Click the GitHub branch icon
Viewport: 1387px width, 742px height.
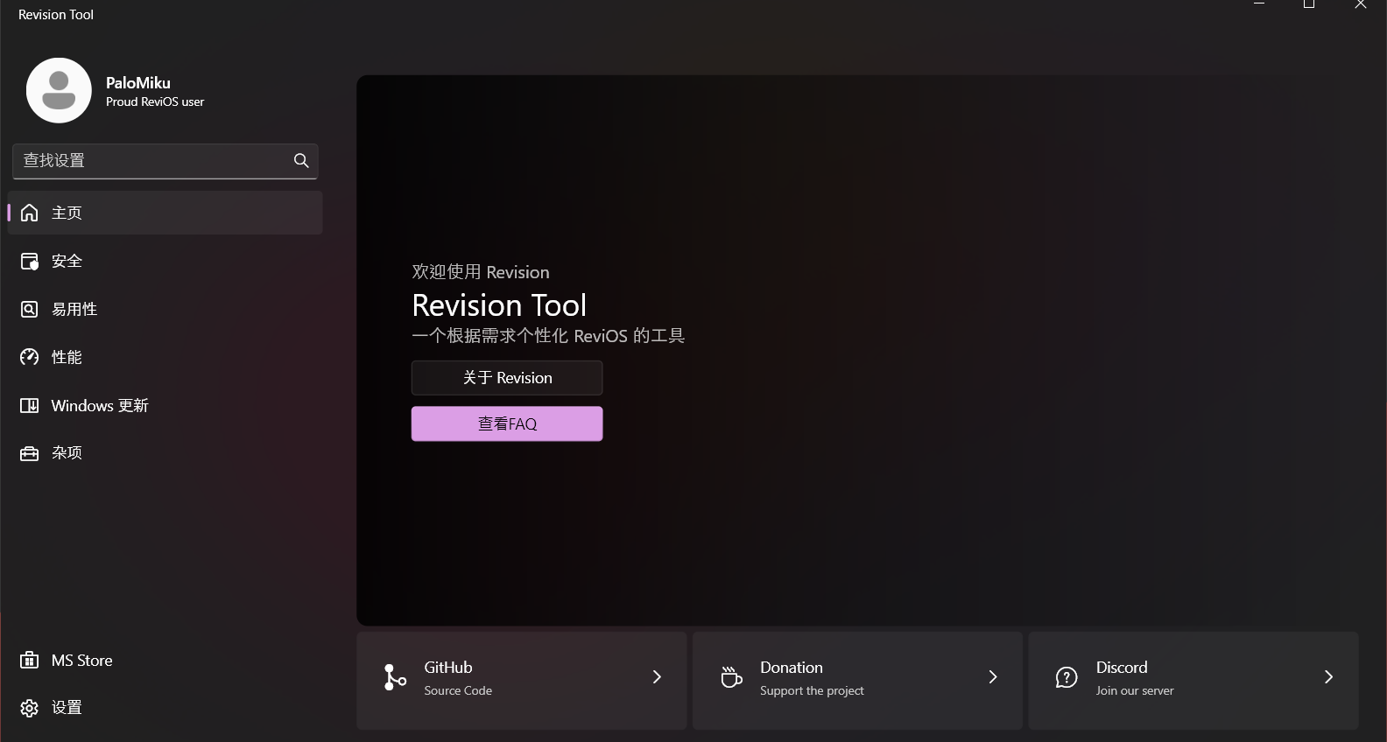pos(395,676)
